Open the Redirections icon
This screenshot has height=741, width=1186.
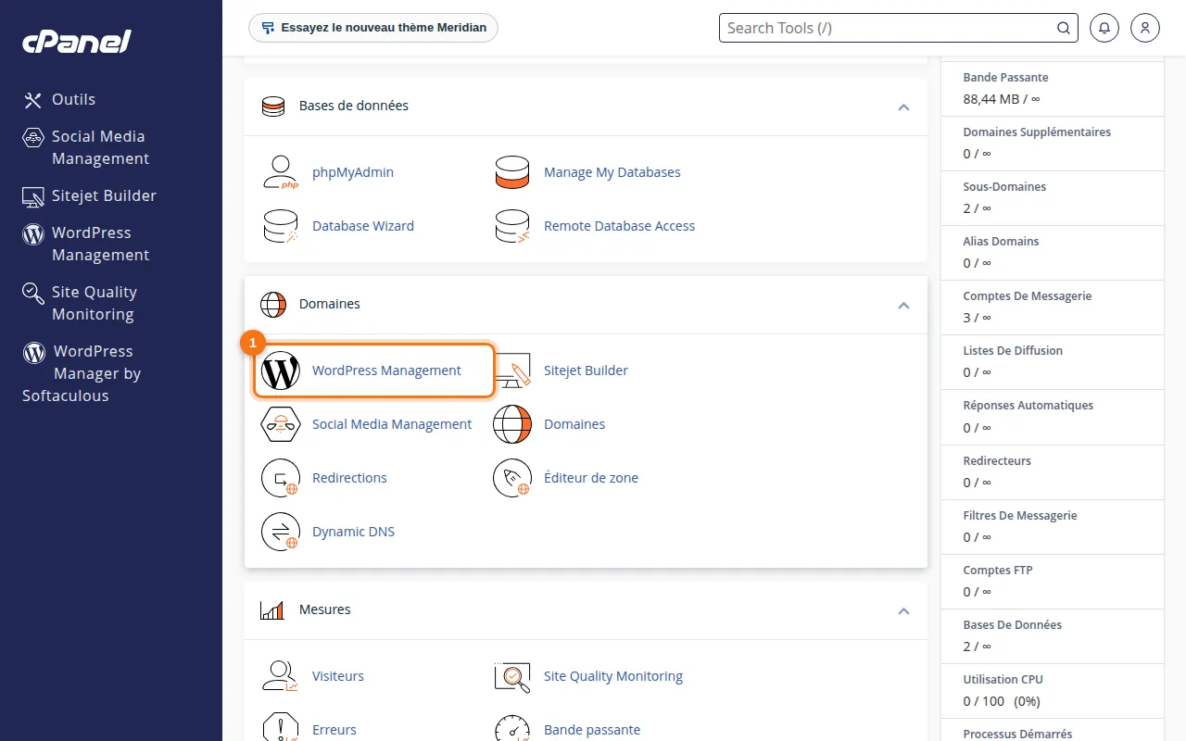coord(280,478)
